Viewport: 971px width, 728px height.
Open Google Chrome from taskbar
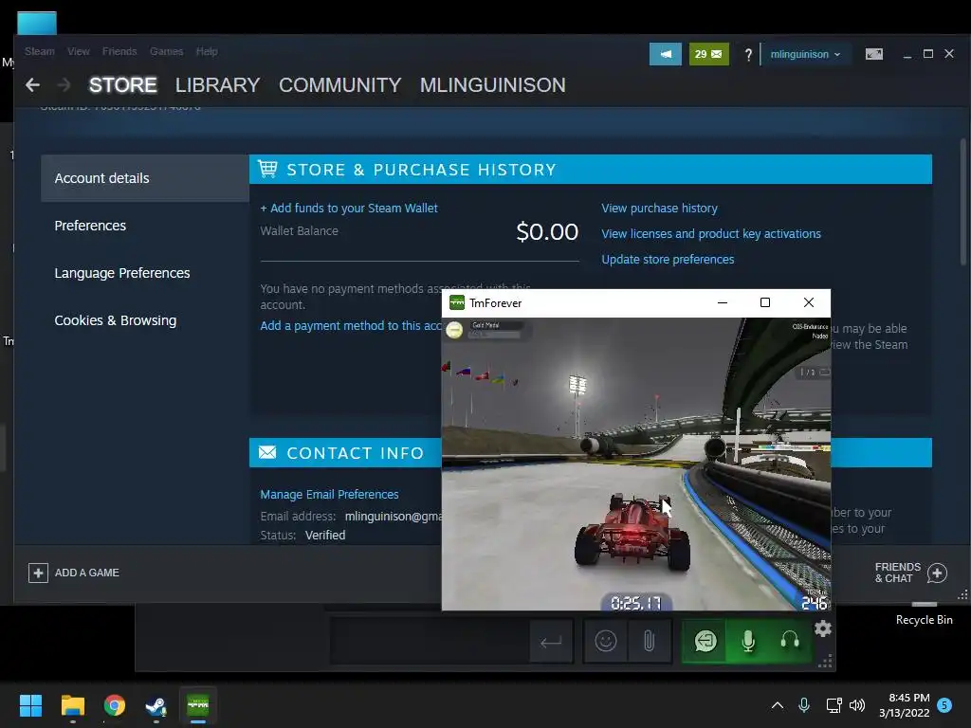[x=115, y=705]
